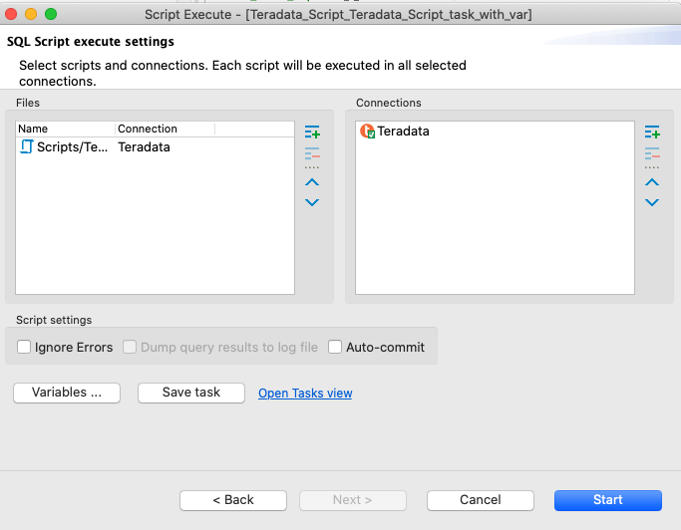Image resolution: width=681 pixels, height=530 pixels.
Task: Move connection up in Connections list
Action: pos(652,182)
